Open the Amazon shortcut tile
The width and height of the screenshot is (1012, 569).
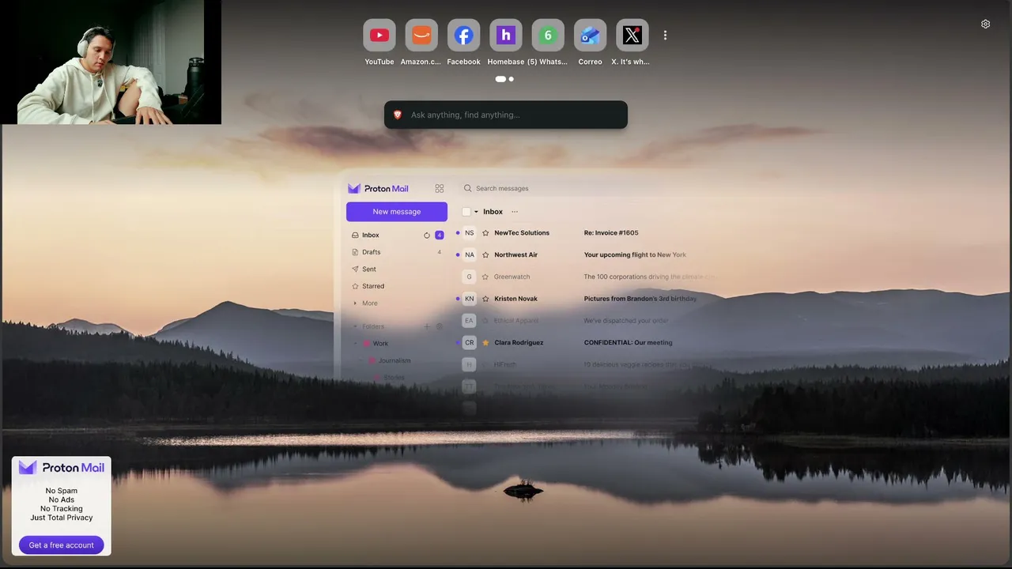point(421,36)
